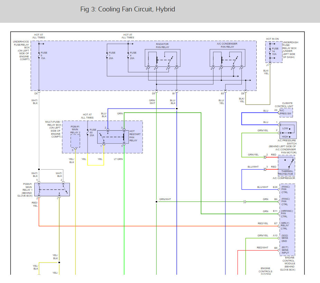Image resolution: width=320 pixels, height=283 pixels.
Task: Click the "HOT IN ON" label
Action: tap(272, 39)
